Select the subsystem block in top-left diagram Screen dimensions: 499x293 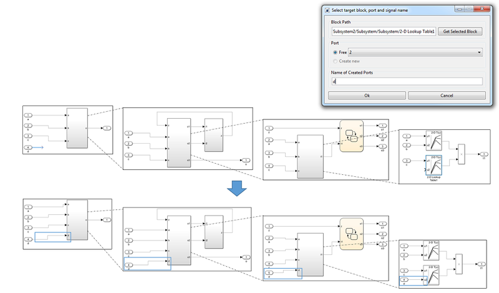tap(77, 128)
